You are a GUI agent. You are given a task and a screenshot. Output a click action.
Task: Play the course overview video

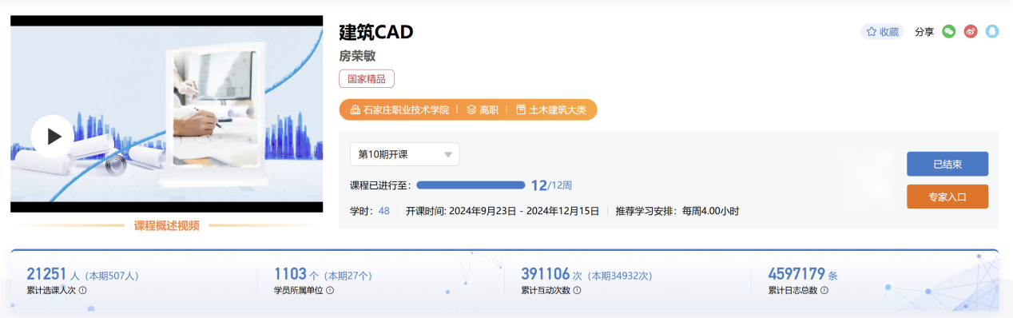click(53, 136)
